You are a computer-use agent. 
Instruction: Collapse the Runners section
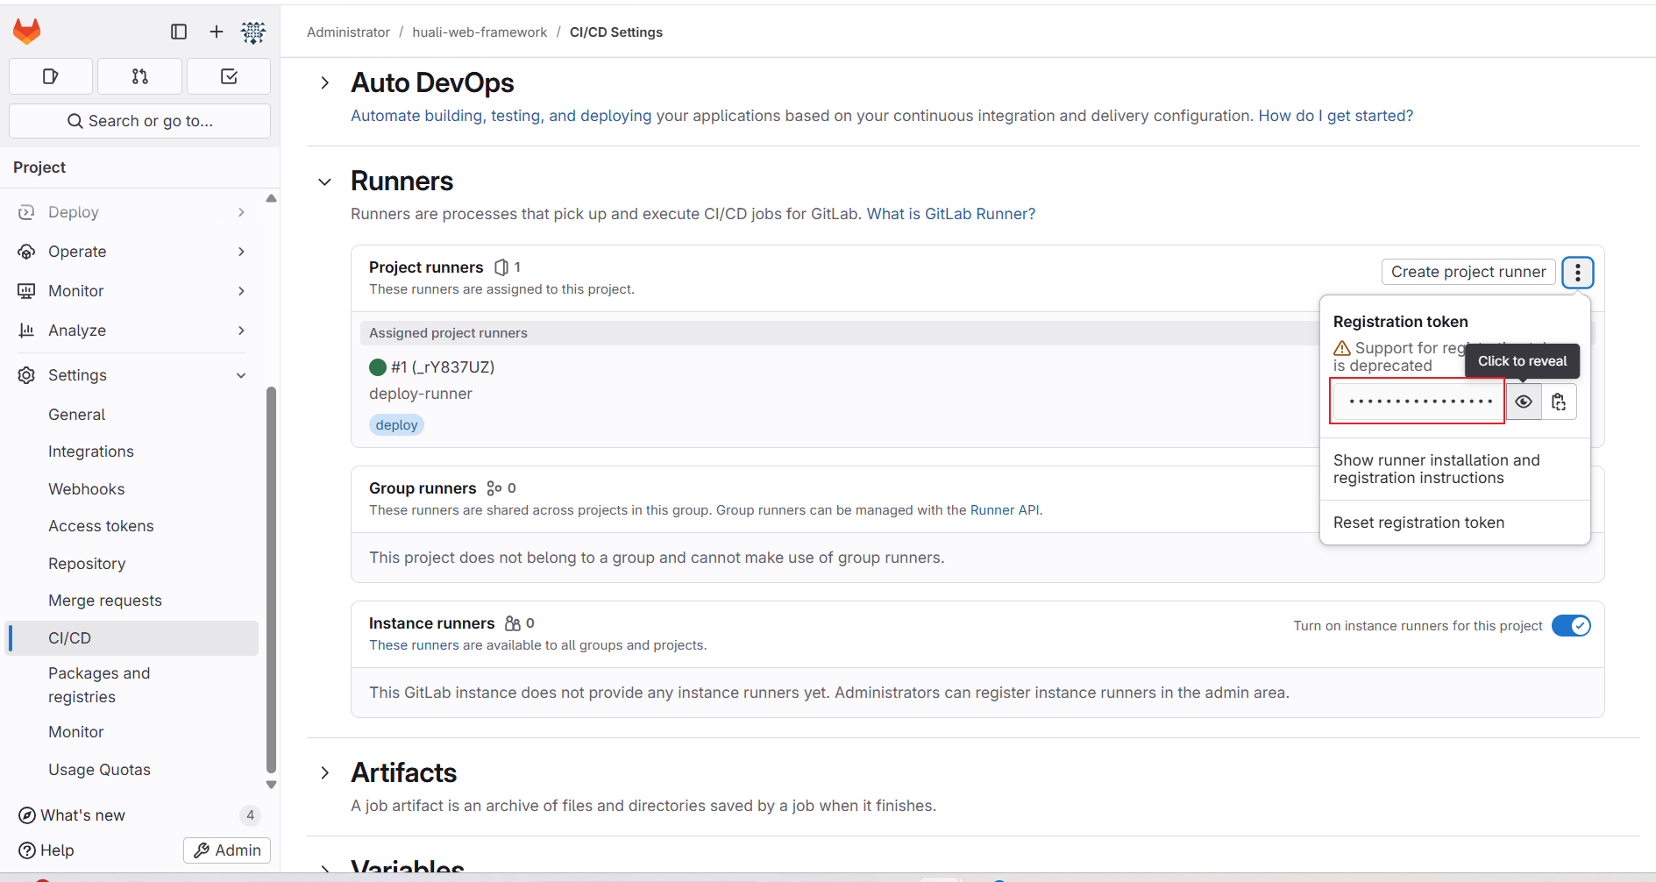[x=325, y=181]
